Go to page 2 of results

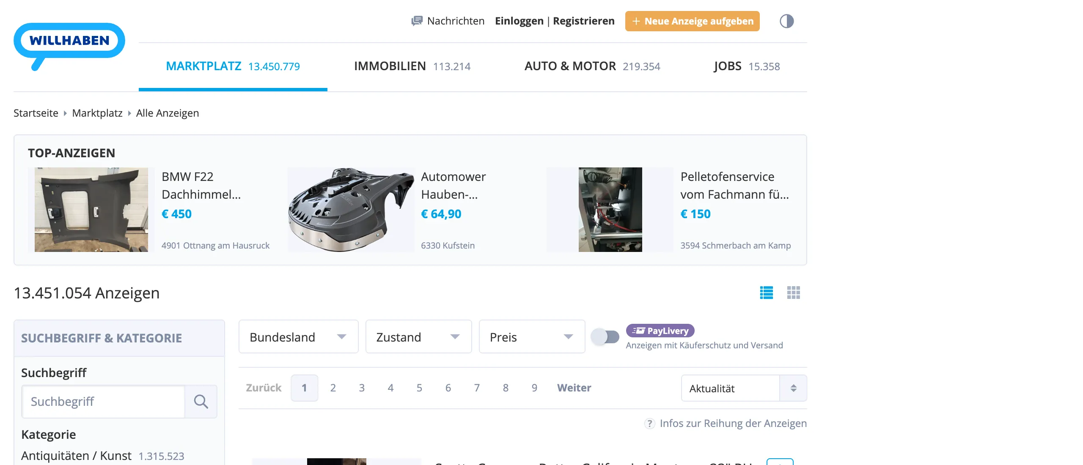click(333, 388)
